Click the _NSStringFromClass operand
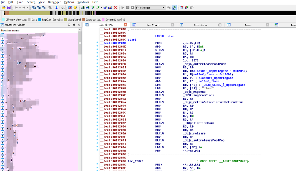296x171 pixels. tap(198, 95)
